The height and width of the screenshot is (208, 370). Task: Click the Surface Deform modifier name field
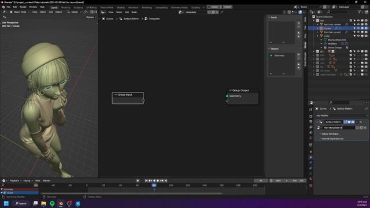pyautogui.click(x=333, y=122)
